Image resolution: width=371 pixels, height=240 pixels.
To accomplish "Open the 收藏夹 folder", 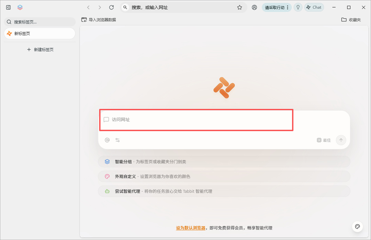I will click(351, 20).
